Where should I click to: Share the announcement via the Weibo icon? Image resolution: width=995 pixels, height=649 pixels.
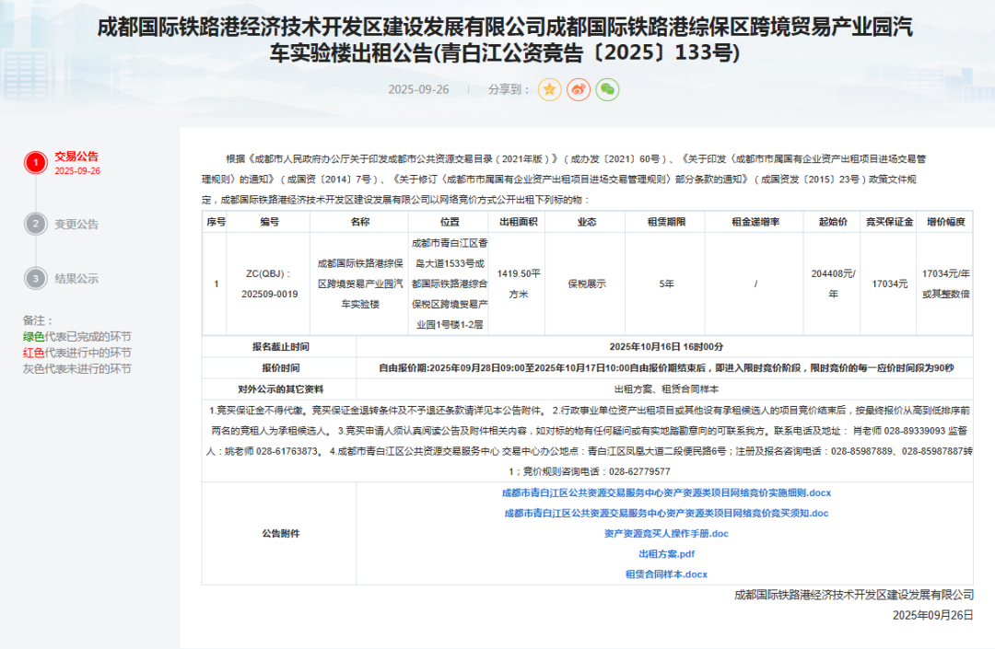(x=579, y=89)
